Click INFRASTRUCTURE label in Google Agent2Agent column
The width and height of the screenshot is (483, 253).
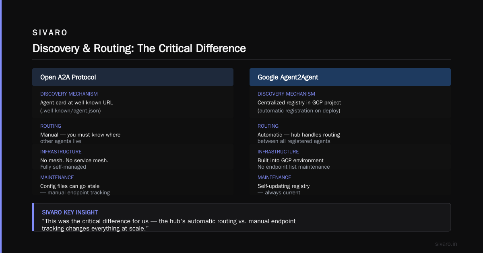pyautogui.click(x=278, y=152)
